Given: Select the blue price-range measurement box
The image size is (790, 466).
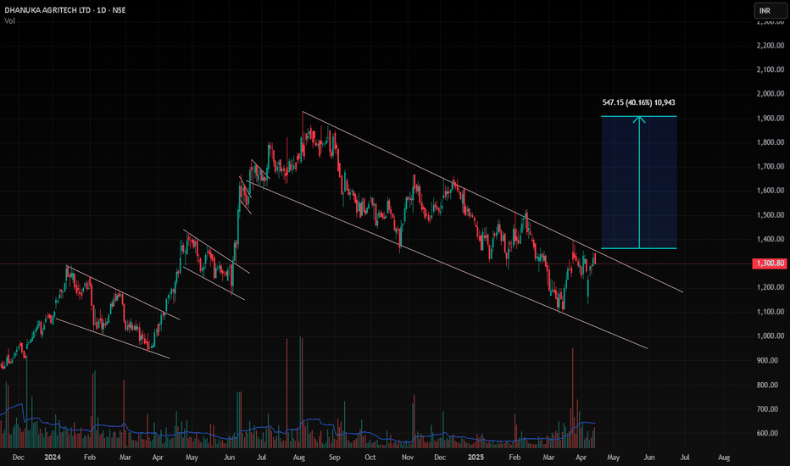Looking at the screenshot, I should pos(639,182).
